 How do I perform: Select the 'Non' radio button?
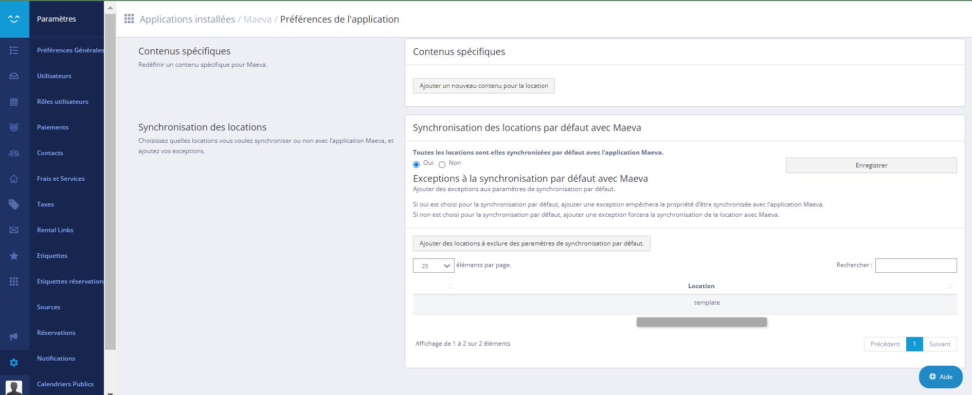coord(442,164)
